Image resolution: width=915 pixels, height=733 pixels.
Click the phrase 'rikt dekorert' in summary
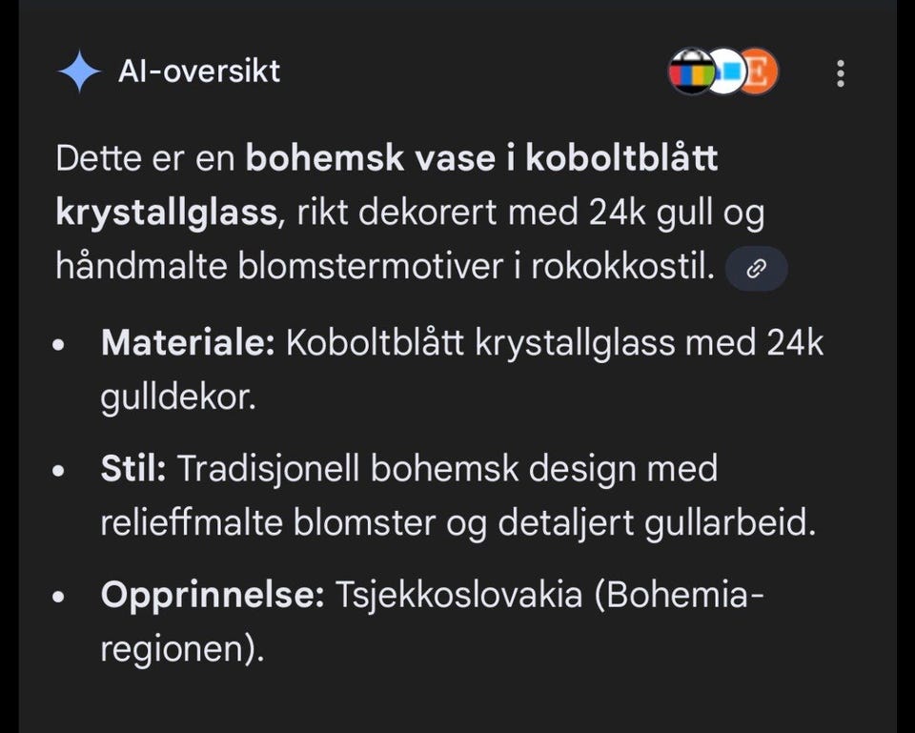[396, 214]
